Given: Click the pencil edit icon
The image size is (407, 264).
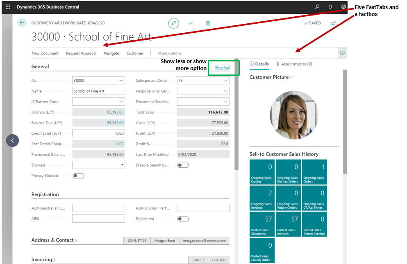Looking at the screenshot, I should (174, 23).
